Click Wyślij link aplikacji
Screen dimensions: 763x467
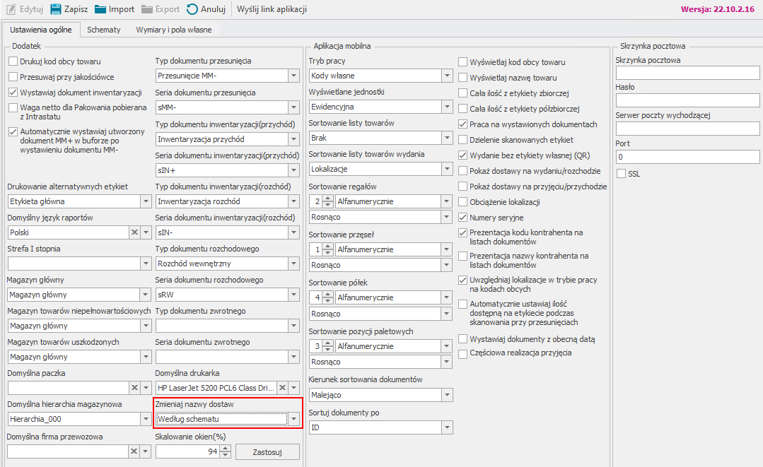coord(272,9)
